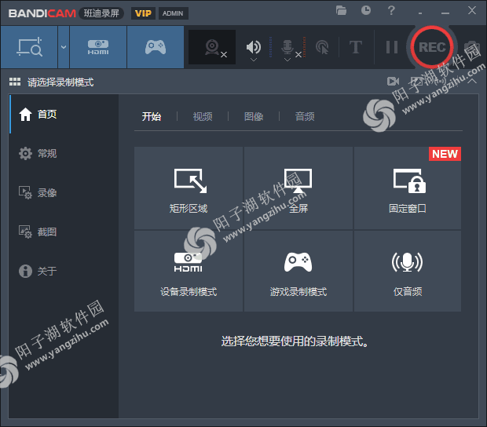Take a screenshot with camera icon
Image resolution: width=487 pixels, height=427 pixels.
point(473,48)
